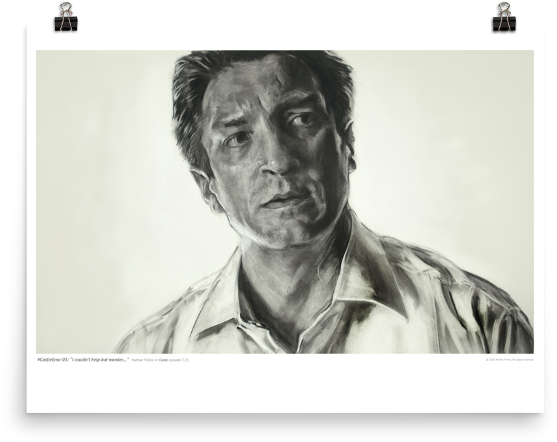Click the white top margin between the clips
Image resolution: width=557 pixels, height=442 pixels.
284,37
